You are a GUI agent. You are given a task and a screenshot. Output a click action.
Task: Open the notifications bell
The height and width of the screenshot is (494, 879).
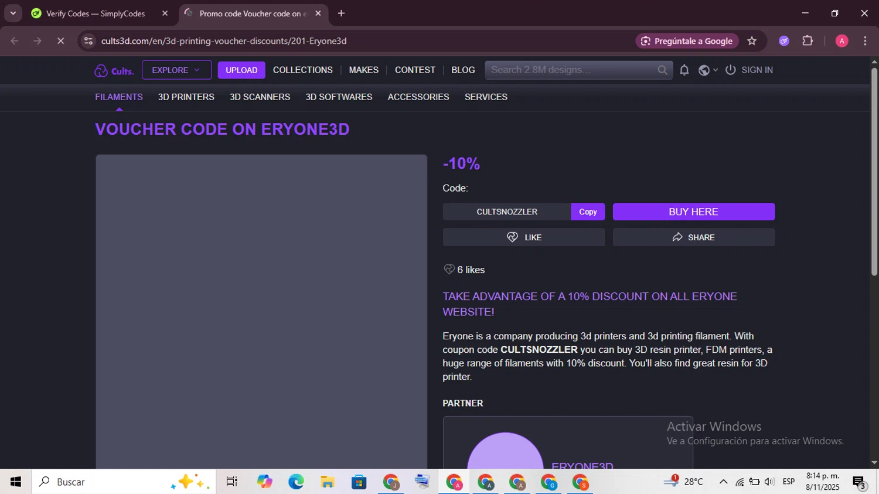pos(684,70)
